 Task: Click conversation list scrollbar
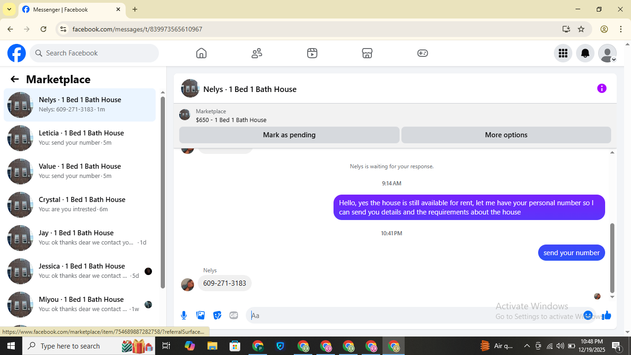163,192
